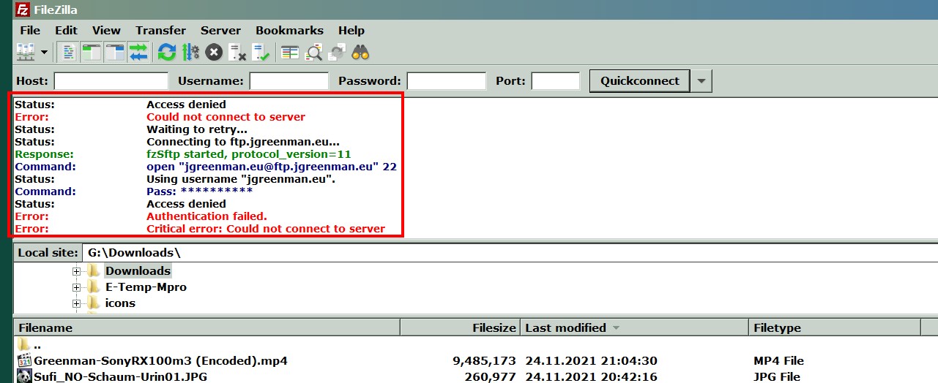Open the Site Manager dropdown arrow
Viewport: 938px width, 383px height.
(45, 52)
